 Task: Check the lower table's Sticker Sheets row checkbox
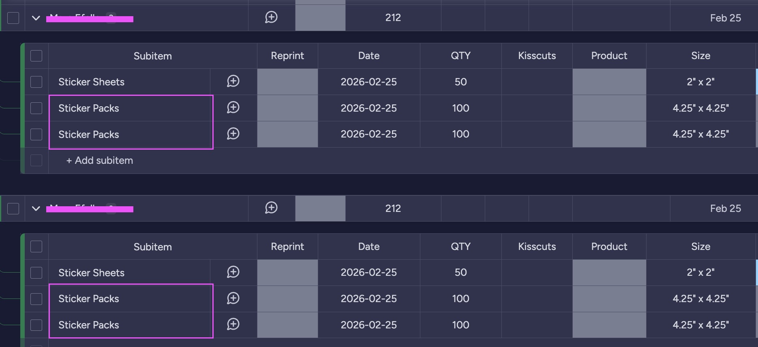coord(36,273)
